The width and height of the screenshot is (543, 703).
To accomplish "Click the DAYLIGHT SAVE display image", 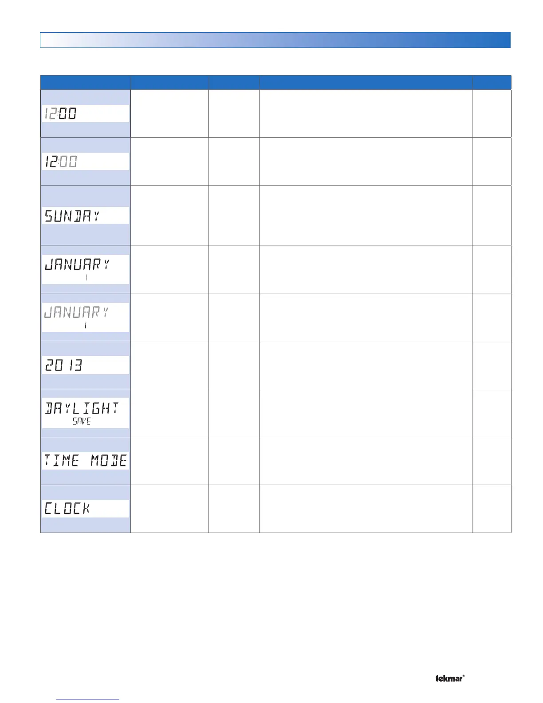I will [85, 413].
